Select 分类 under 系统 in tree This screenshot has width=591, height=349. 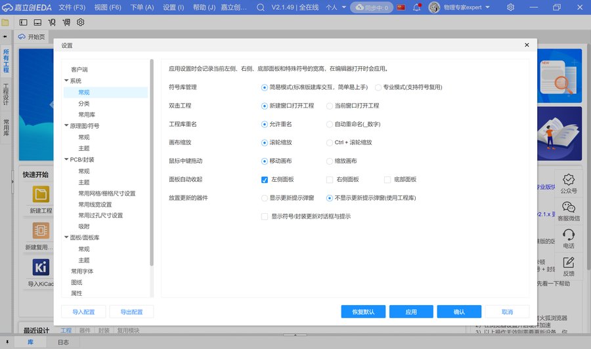point(83,103)
